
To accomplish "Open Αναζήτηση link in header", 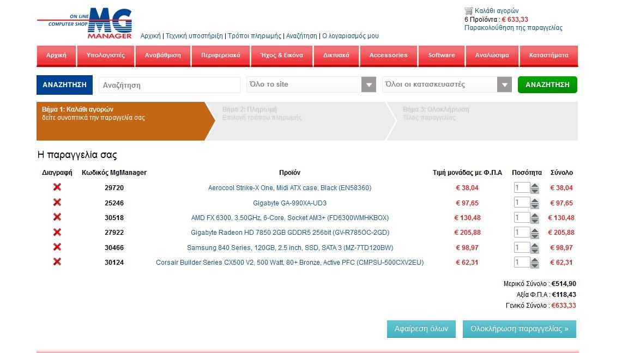I will (301, 35).
